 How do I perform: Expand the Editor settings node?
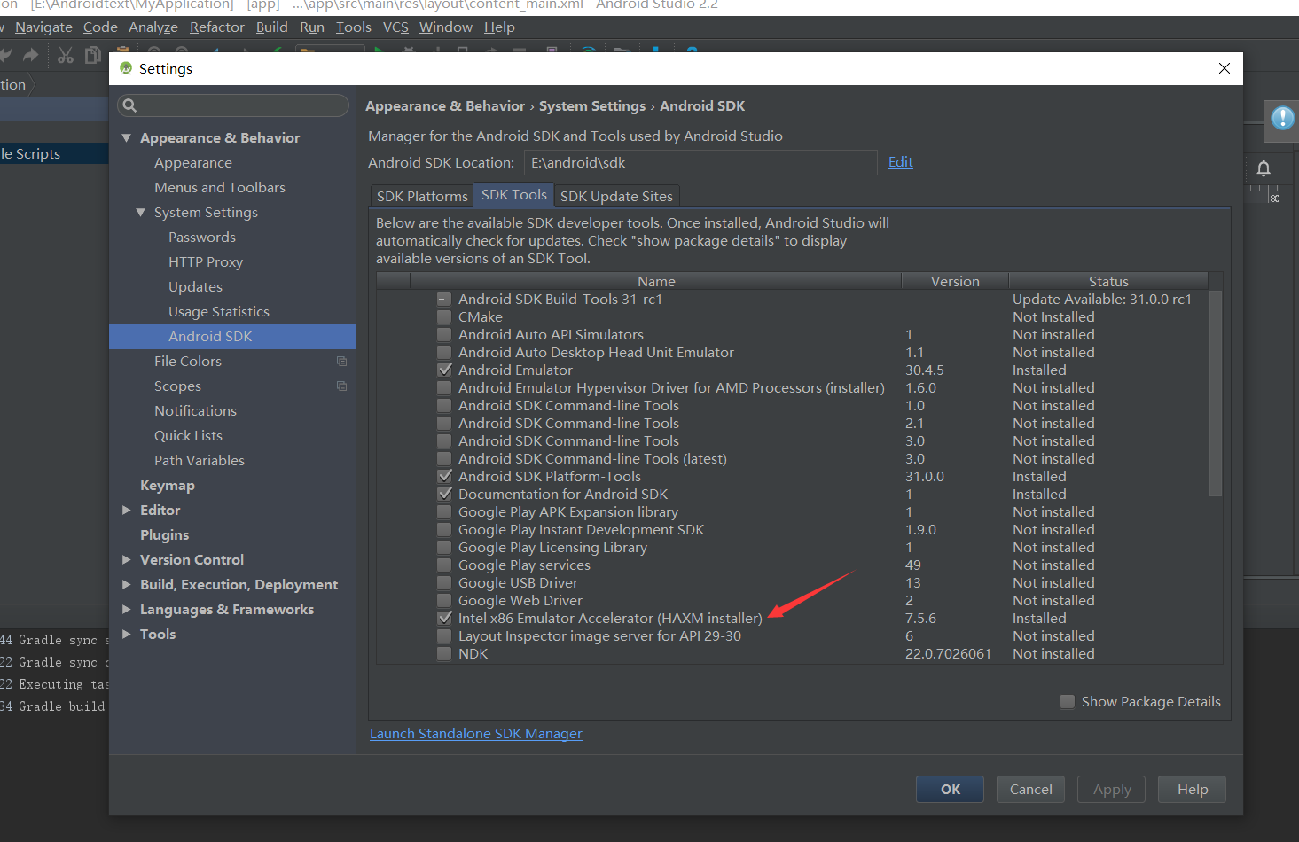tap(126, 511)
